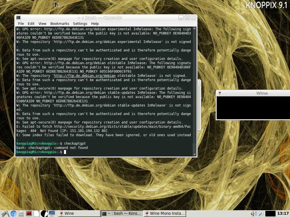Switch to the Wine taskbar window
290x217 pixels.
click(x=79, y=214)
